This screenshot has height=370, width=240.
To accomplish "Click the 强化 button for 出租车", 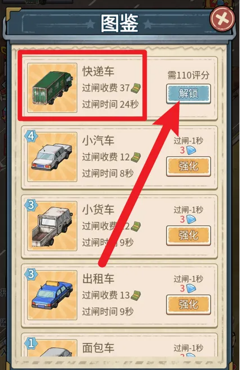I will 188,304.
